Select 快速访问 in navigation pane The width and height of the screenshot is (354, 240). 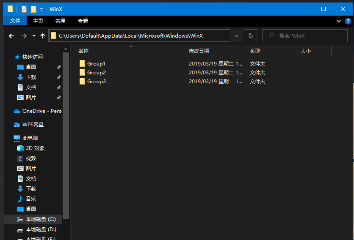32,57
